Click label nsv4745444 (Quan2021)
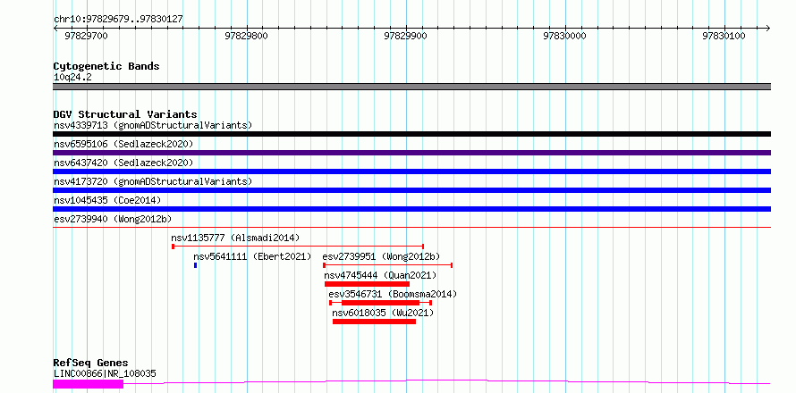 point(380,275)
